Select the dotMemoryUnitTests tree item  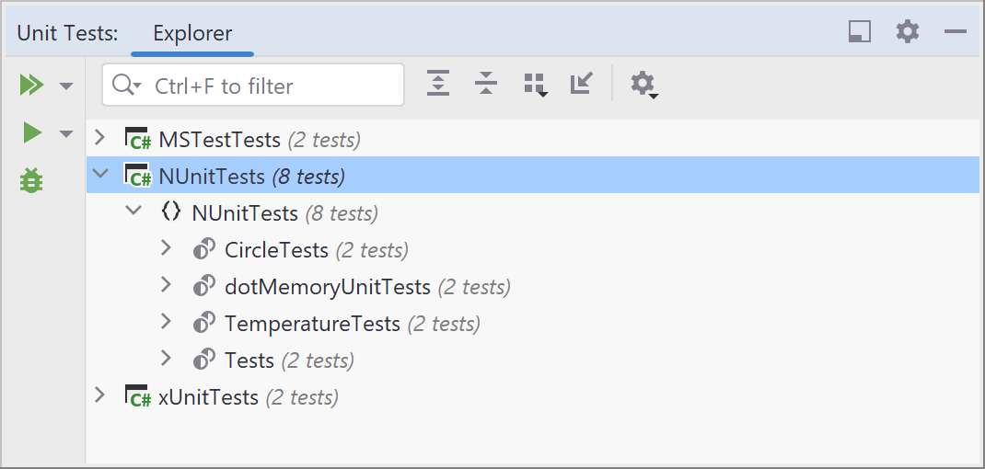(x=327, y=287)
